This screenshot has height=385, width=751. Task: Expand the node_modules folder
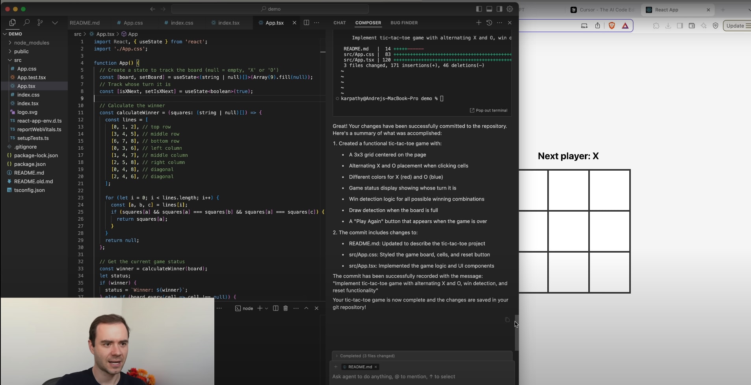(32, 43)
